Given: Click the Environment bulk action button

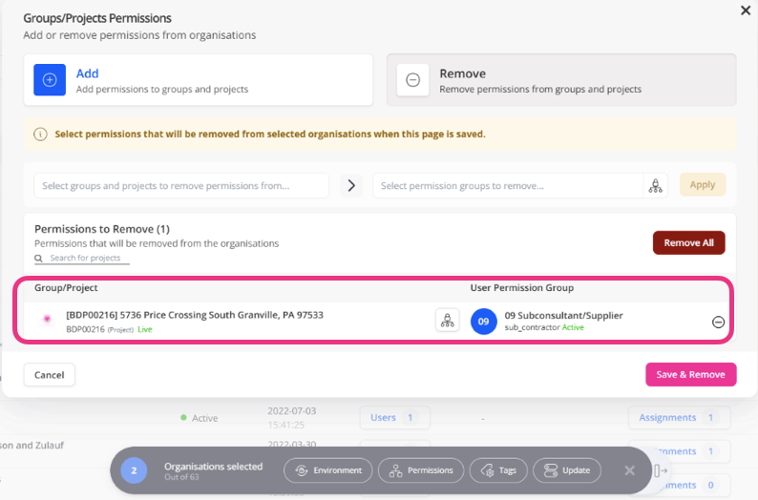Looking at the screenshot, I should tap(328, 470).
